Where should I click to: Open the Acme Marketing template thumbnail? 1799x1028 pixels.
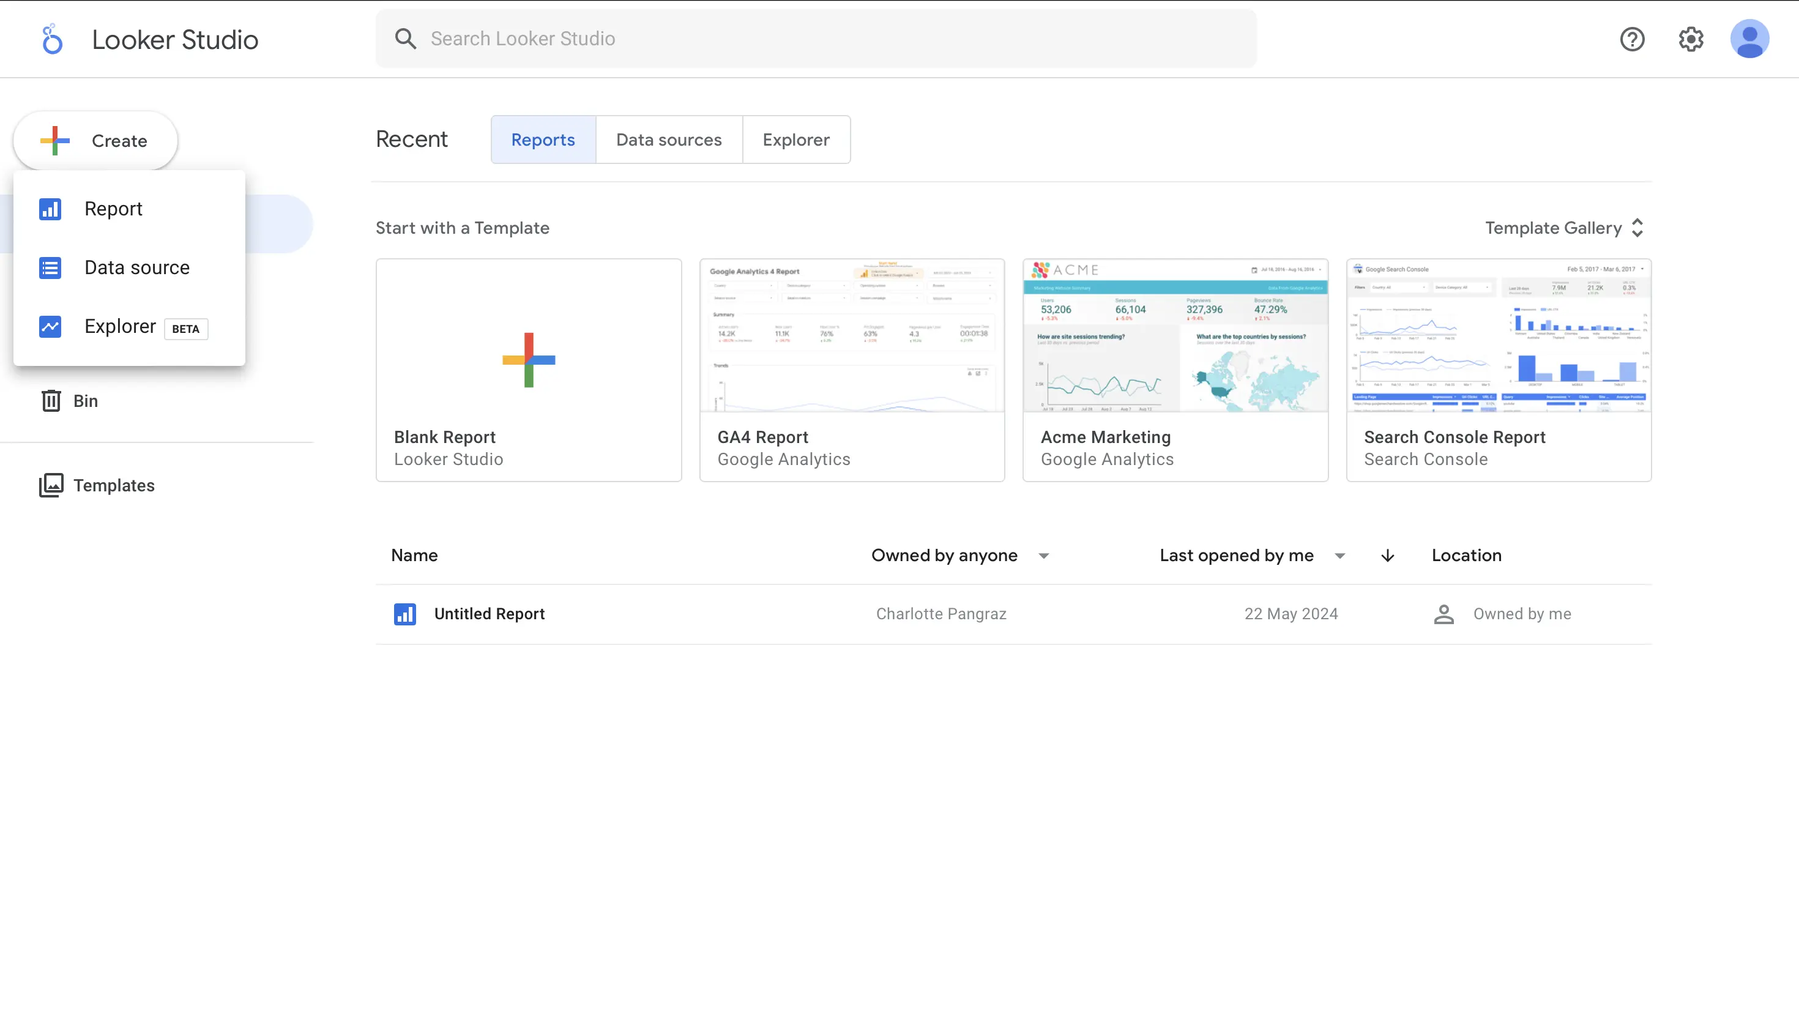point(1175,335)
